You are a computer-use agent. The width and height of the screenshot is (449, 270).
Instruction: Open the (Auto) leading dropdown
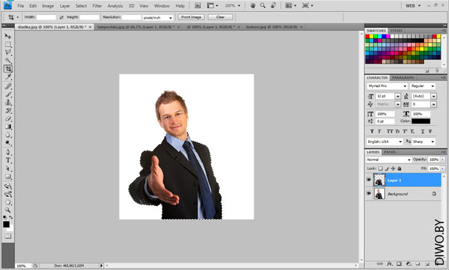click(434, 96)
